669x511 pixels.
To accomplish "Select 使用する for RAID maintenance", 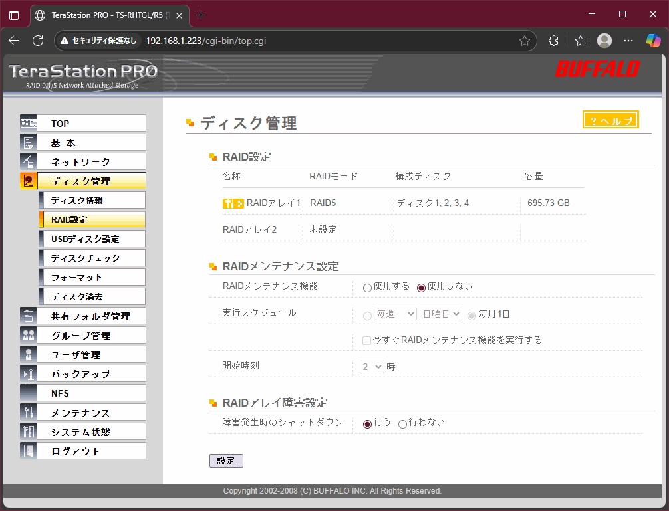I will [x=367, y=288].
